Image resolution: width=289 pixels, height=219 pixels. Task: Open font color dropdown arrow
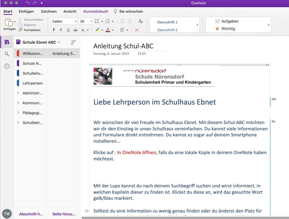tap(113, 30)
